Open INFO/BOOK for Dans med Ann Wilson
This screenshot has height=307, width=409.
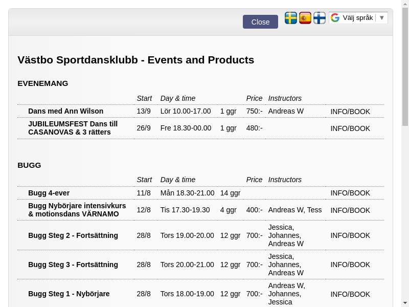(350, 112)
